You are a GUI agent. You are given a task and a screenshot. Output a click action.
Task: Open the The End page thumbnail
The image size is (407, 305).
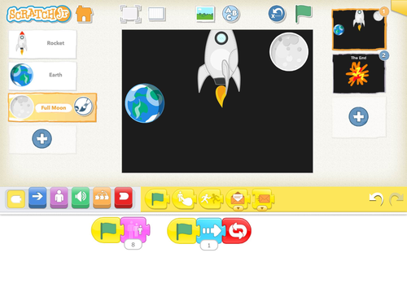(358, 73)
